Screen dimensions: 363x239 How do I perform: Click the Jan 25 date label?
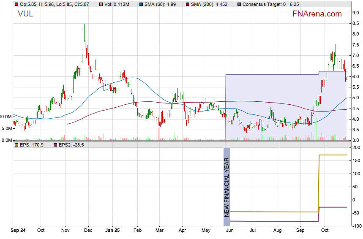coord(112,231)
